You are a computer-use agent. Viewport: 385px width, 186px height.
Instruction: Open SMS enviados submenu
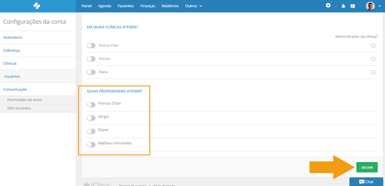[x=38, y=108]
